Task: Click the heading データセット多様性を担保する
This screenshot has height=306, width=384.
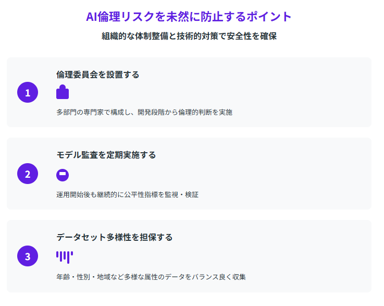Action: coord(114,237)
